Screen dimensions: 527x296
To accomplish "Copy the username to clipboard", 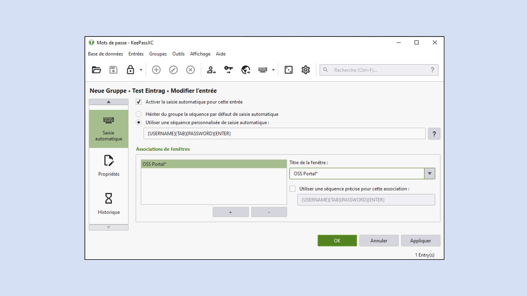I will point(211,70).
